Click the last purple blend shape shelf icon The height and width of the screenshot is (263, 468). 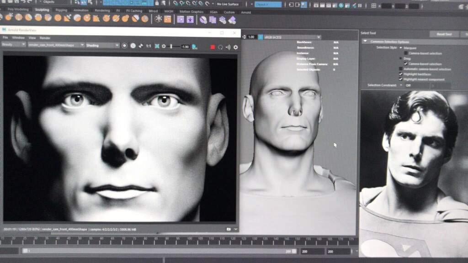point(232,20)
